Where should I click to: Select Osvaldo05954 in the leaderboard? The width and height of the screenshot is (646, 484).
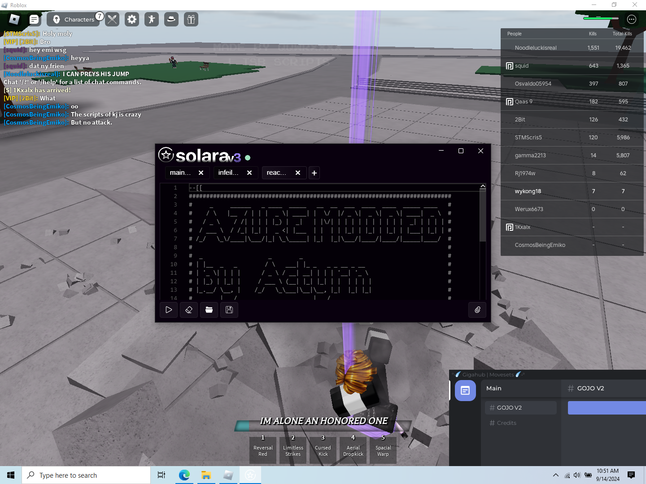572,84
